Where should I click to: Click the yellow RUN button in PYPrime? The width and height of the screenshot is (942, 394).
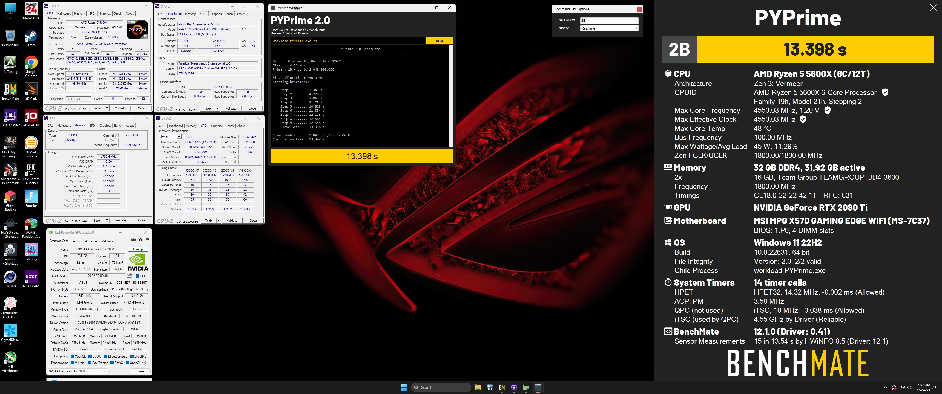tap(439, 41)
